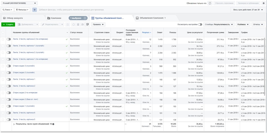
Task: Enable the 'Посмотреть настройки' switch
Action: click(x=200, y=24)
